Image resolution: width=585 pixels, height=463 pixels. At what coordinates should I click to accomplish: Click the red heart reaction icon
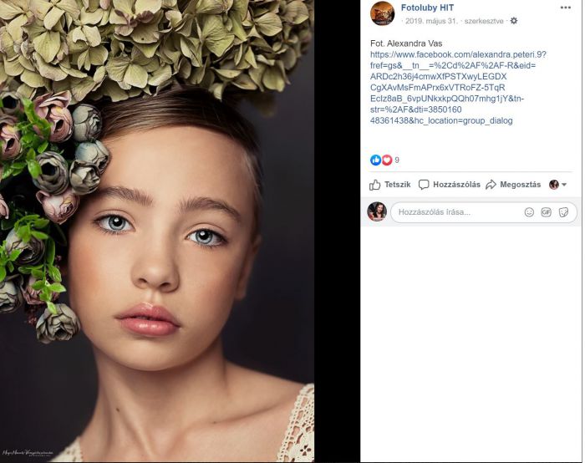click(387, 160)
